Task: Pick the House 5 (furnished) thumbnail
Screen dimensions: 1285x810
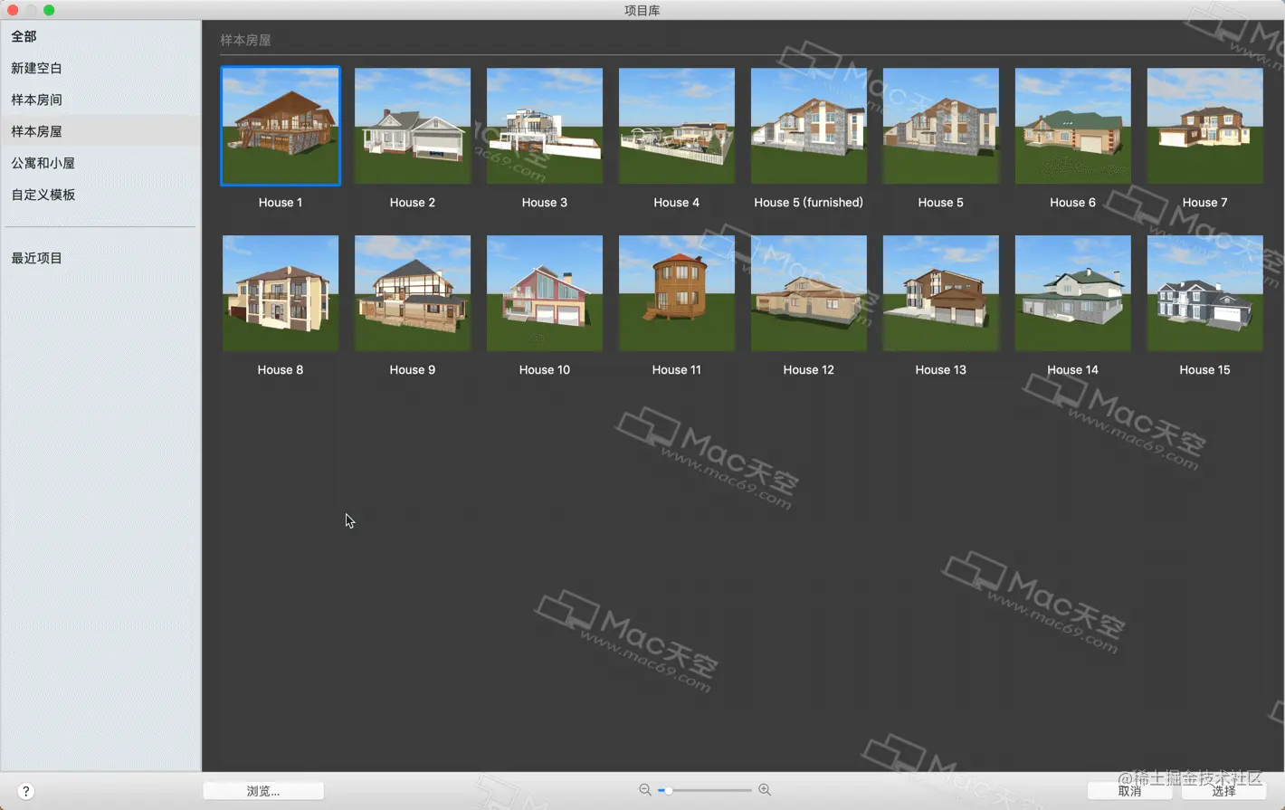Action: point(809,126)
